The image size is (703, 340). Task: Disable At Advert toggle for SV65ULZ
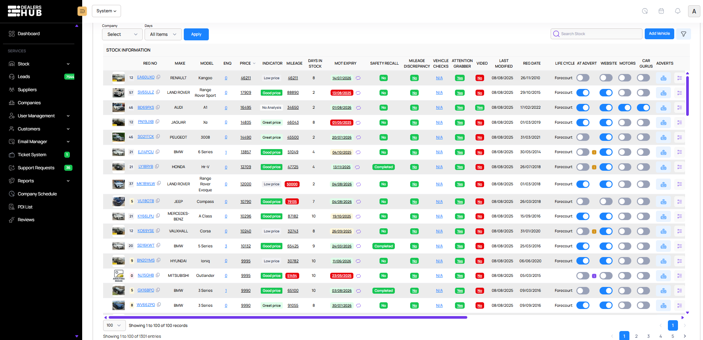[x=583, y=93]
